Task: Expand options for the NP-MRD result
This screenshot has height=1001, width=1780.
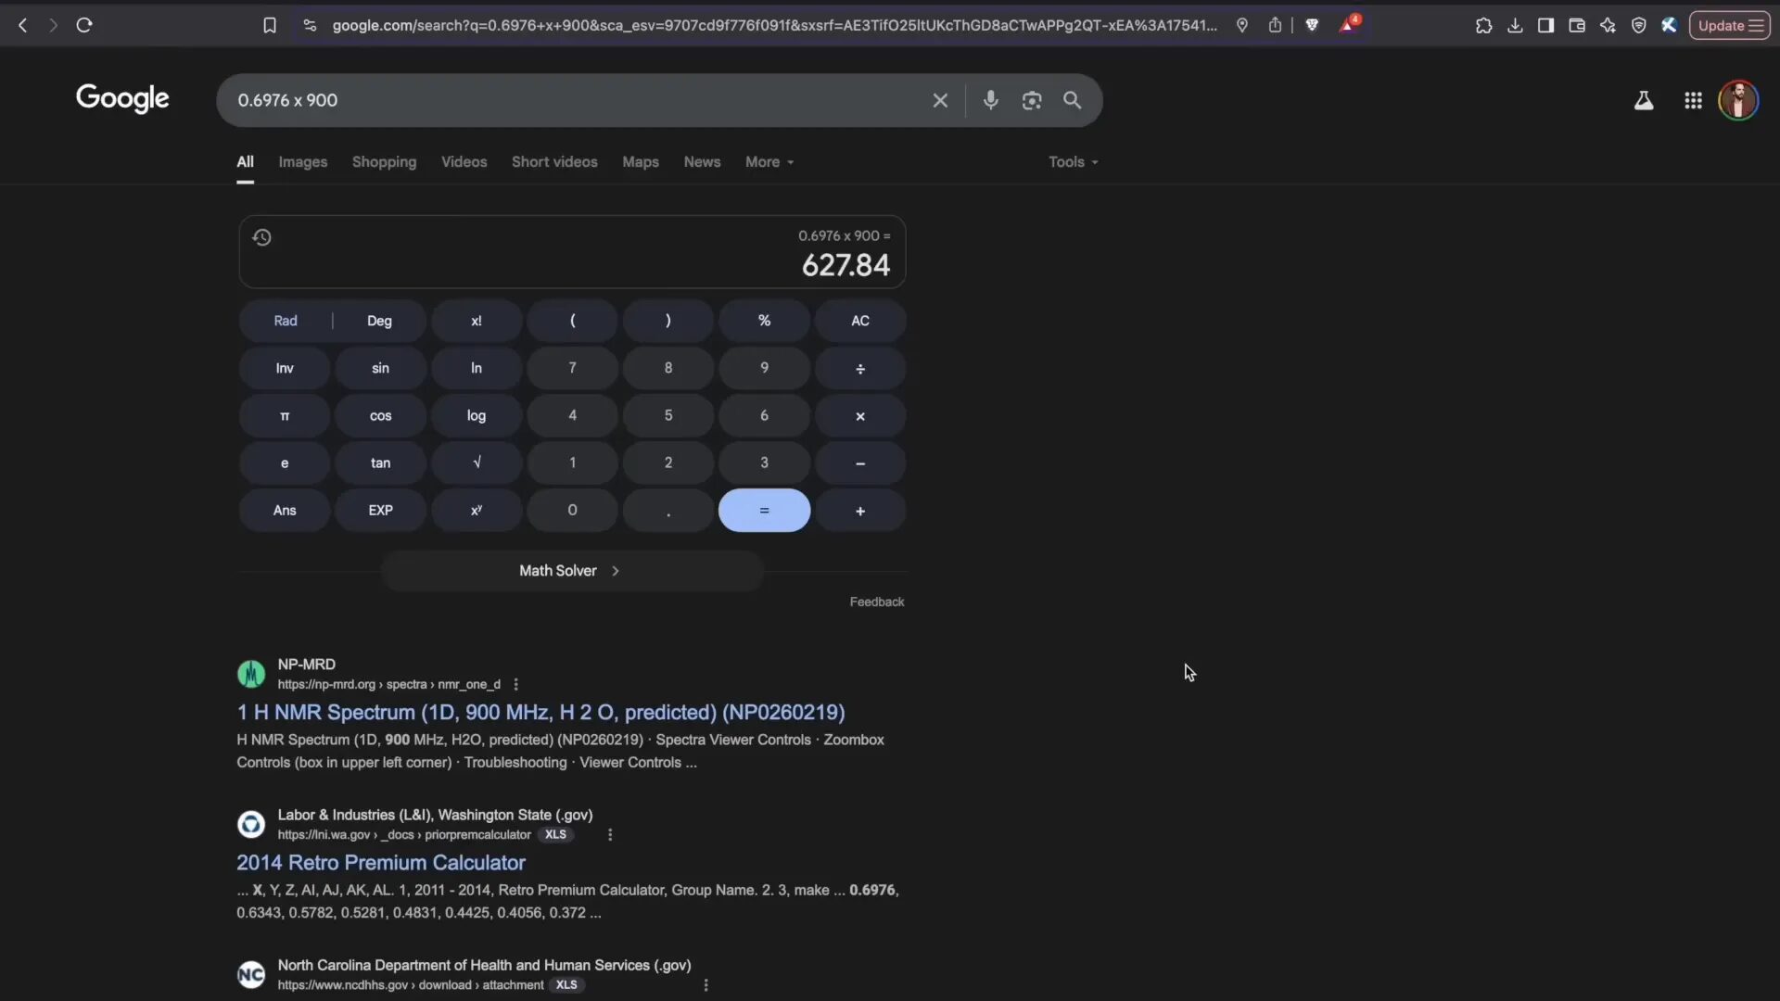Action: [x=515, y=684]
